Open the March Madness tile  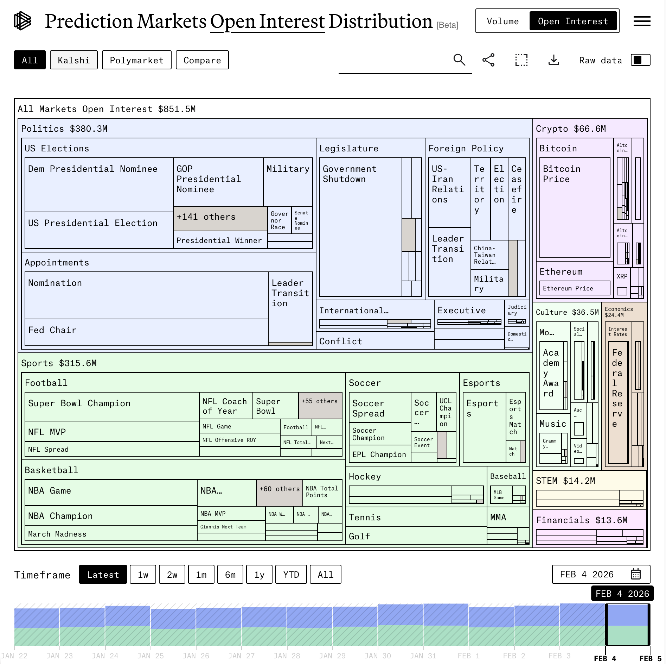(111, 533)
